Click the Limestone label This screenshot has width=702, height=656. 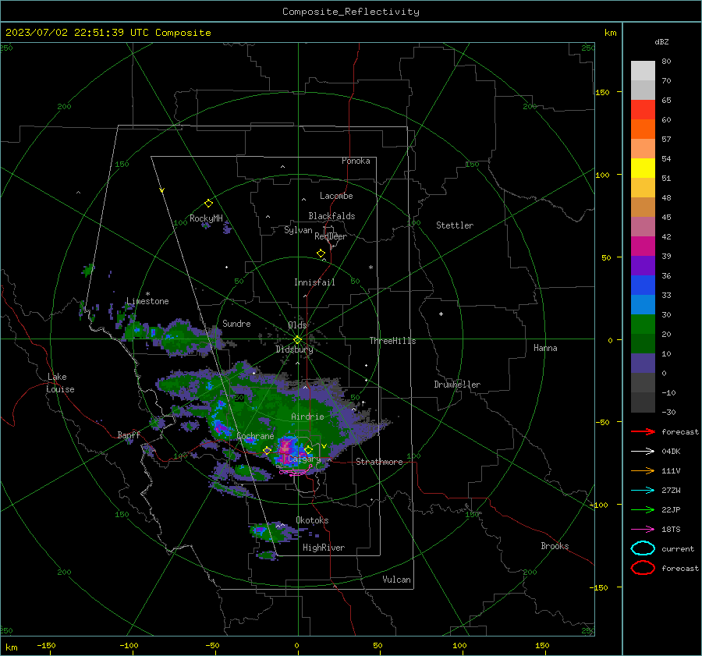147,301
